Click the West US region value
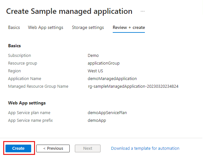The image size is (203, 161). click(x=95, y=71)
